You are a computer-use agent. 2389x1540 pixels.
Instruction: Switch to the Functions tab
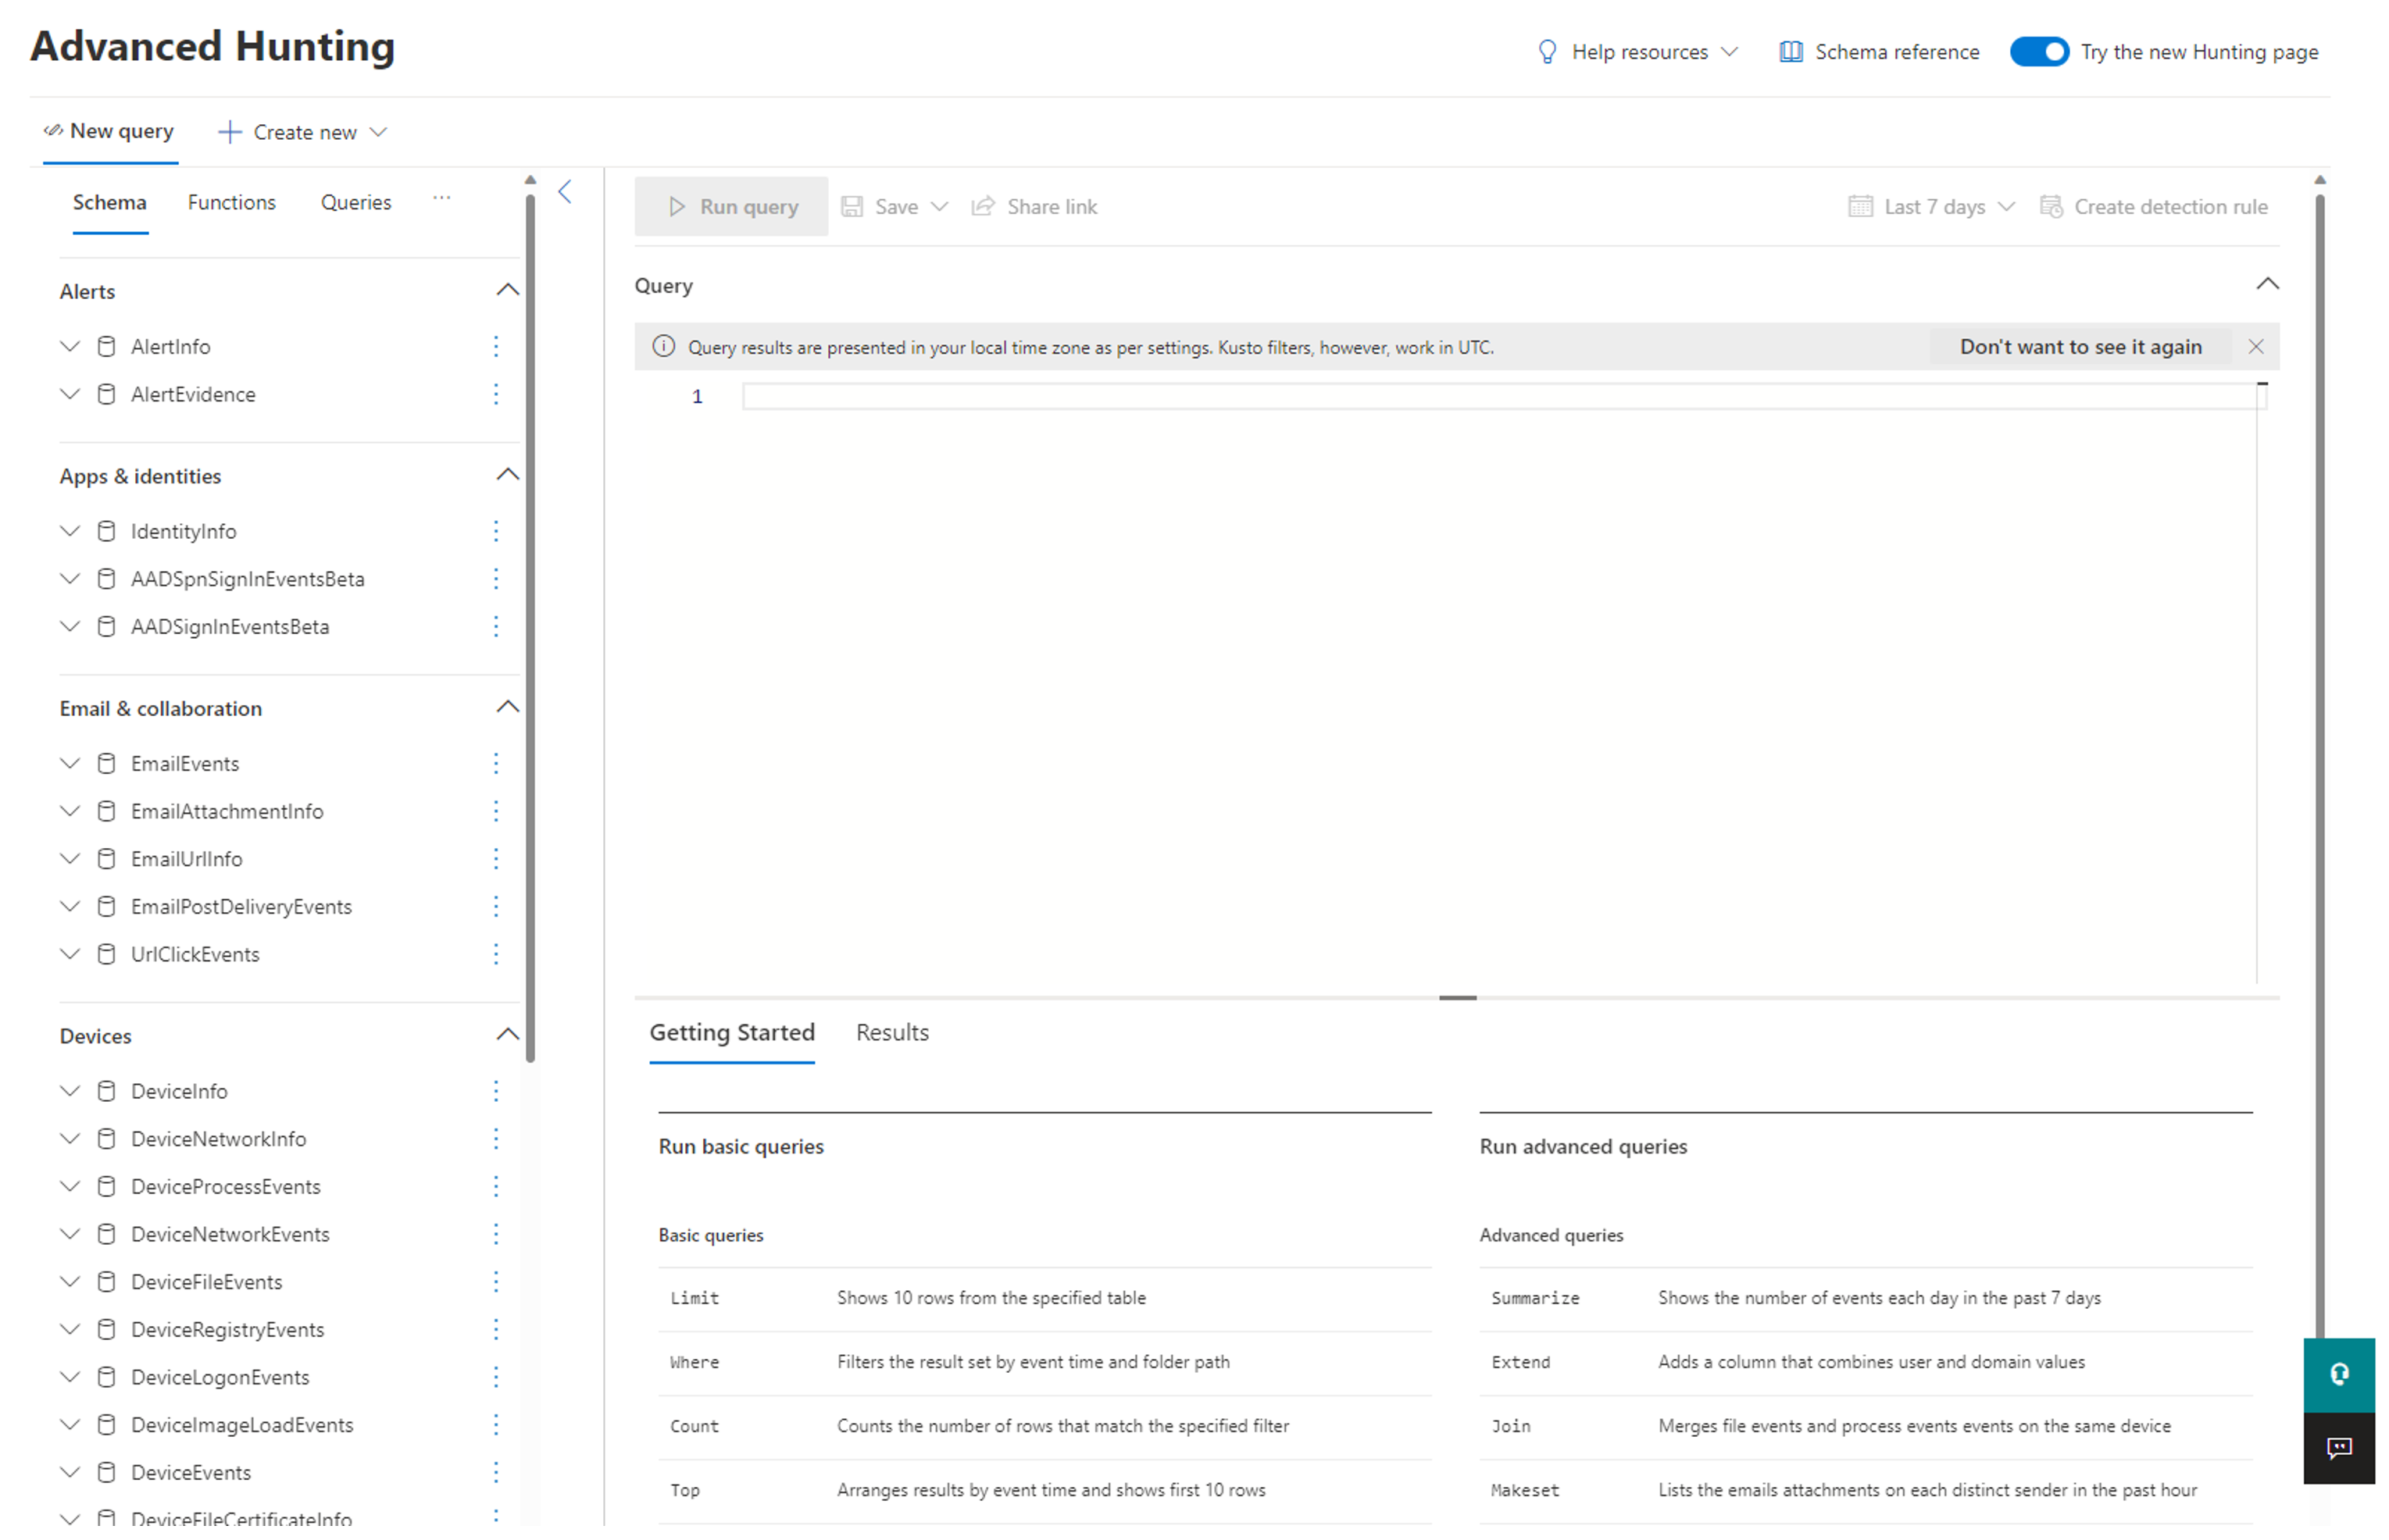click(x=231, y=201)
